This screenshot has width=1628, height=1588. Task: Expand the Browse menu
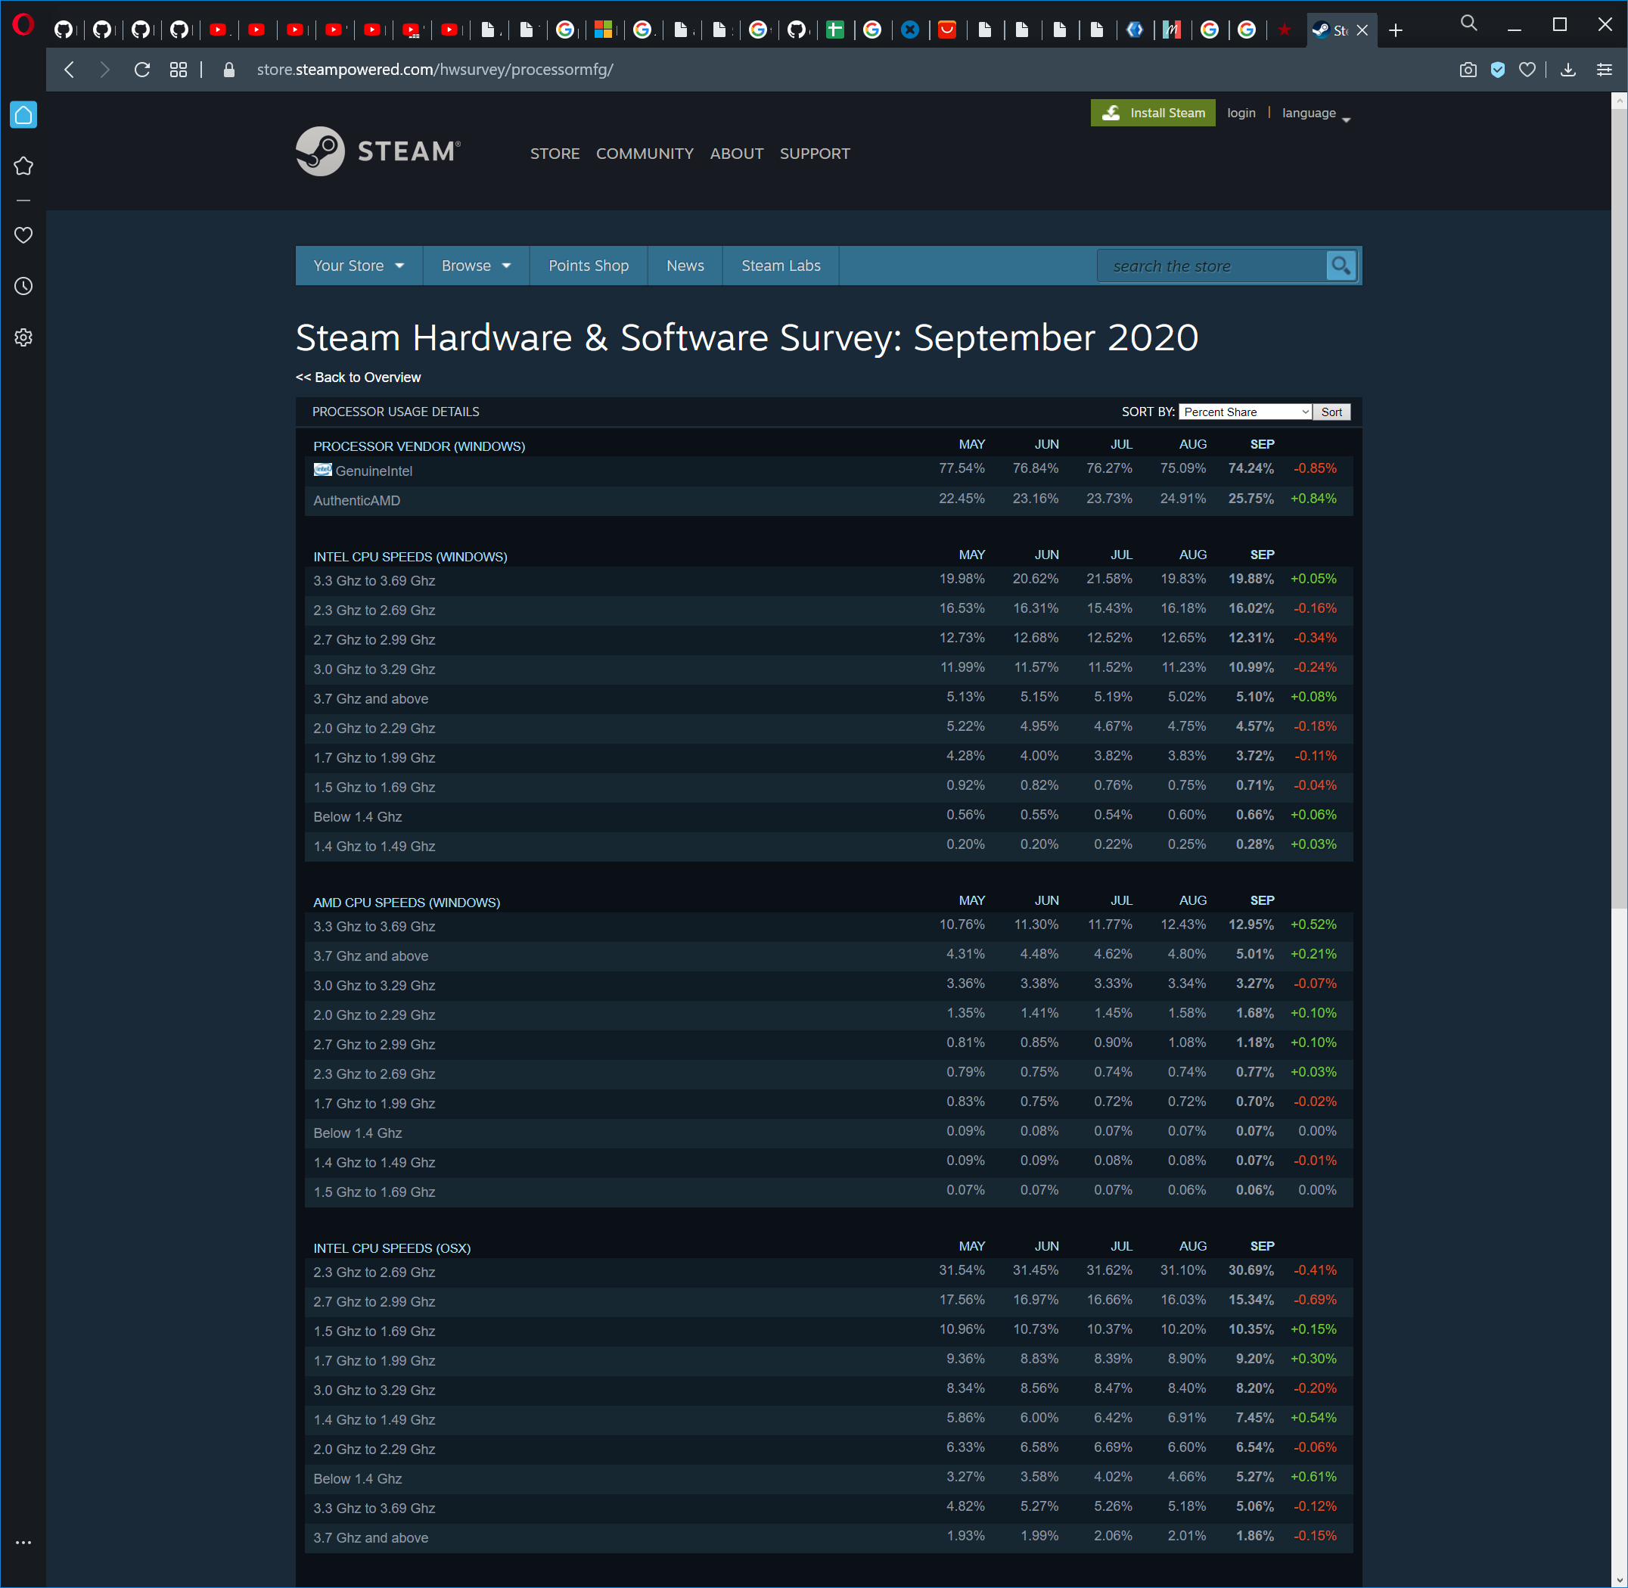(x=477, y=266)
